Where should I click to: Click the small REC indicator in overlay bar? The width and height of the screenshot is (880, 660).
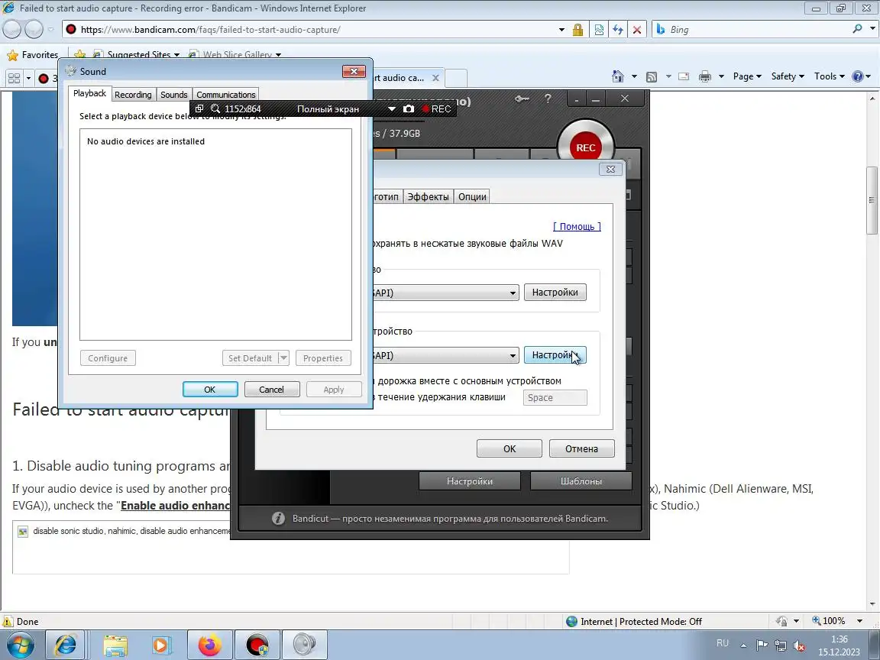[437, 109]
